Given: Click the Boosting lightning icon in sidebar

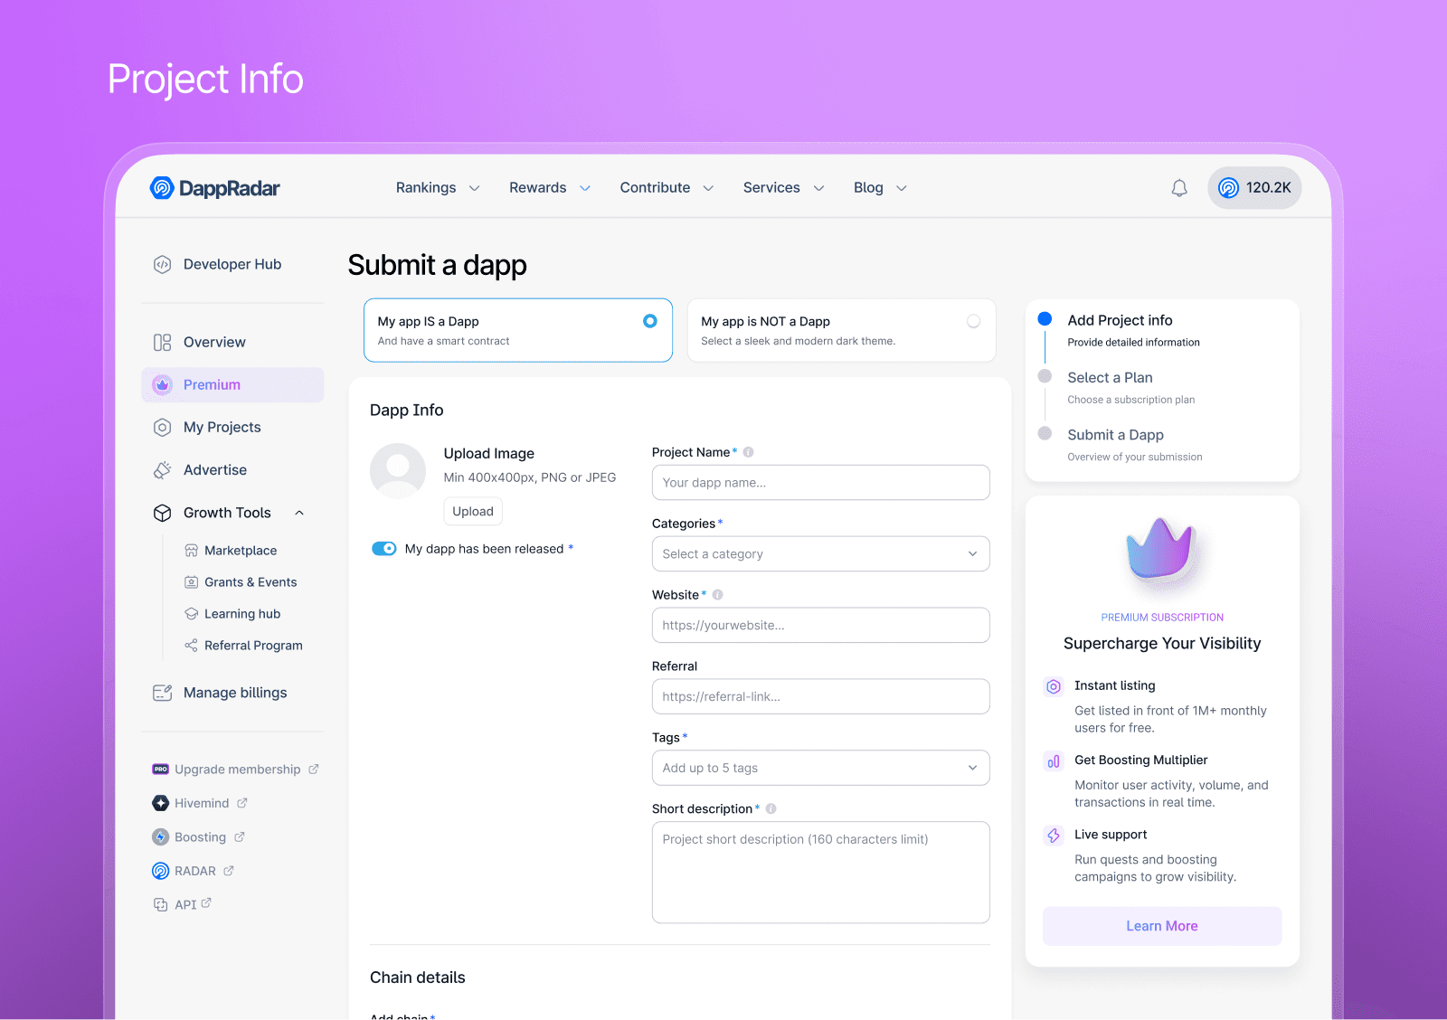Looking at the screenshot, I should pyautogui.click(x=161, y=837).
